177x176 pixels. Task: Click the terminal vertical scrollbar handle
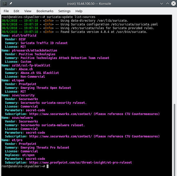174,140
